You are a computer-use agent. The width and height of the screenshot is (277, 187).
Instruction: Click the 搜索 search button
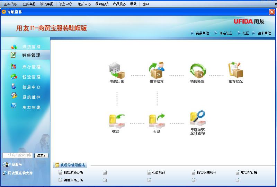tap(41, 155)
